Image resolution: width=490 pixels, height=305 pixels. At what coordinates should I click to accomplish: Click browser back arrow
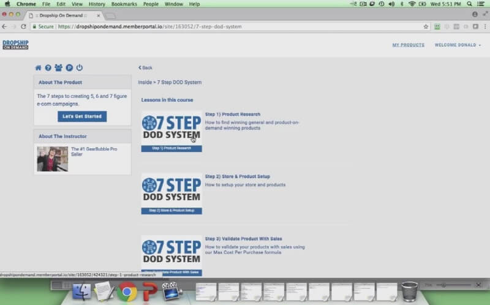pos(4,26)
